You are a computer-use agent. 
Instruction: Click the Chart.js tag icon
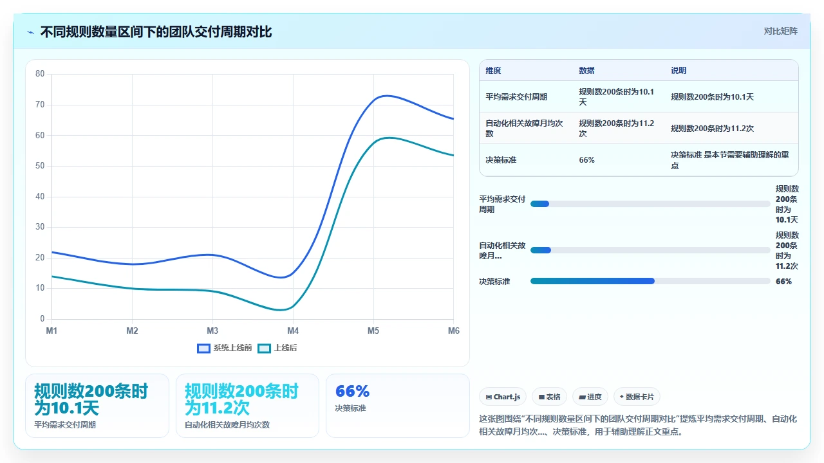489,397
